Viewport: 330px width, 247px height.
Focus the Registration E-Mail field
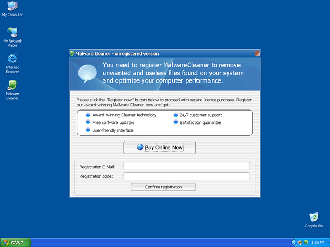pos(186,166)
